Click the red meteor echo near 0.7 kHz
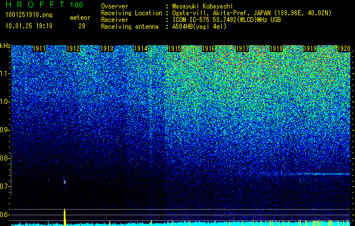The image size is (355, 226). [64, 182]
